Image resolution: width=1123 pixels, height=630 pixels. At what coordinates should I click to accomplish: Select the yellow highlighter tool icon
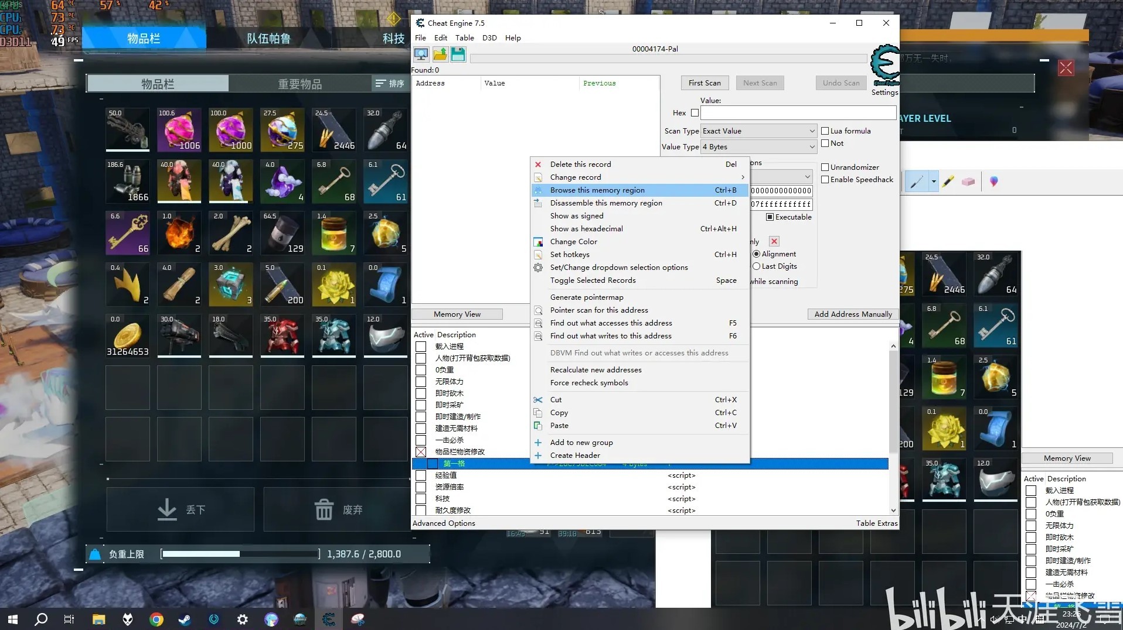[x=948, y=182]
